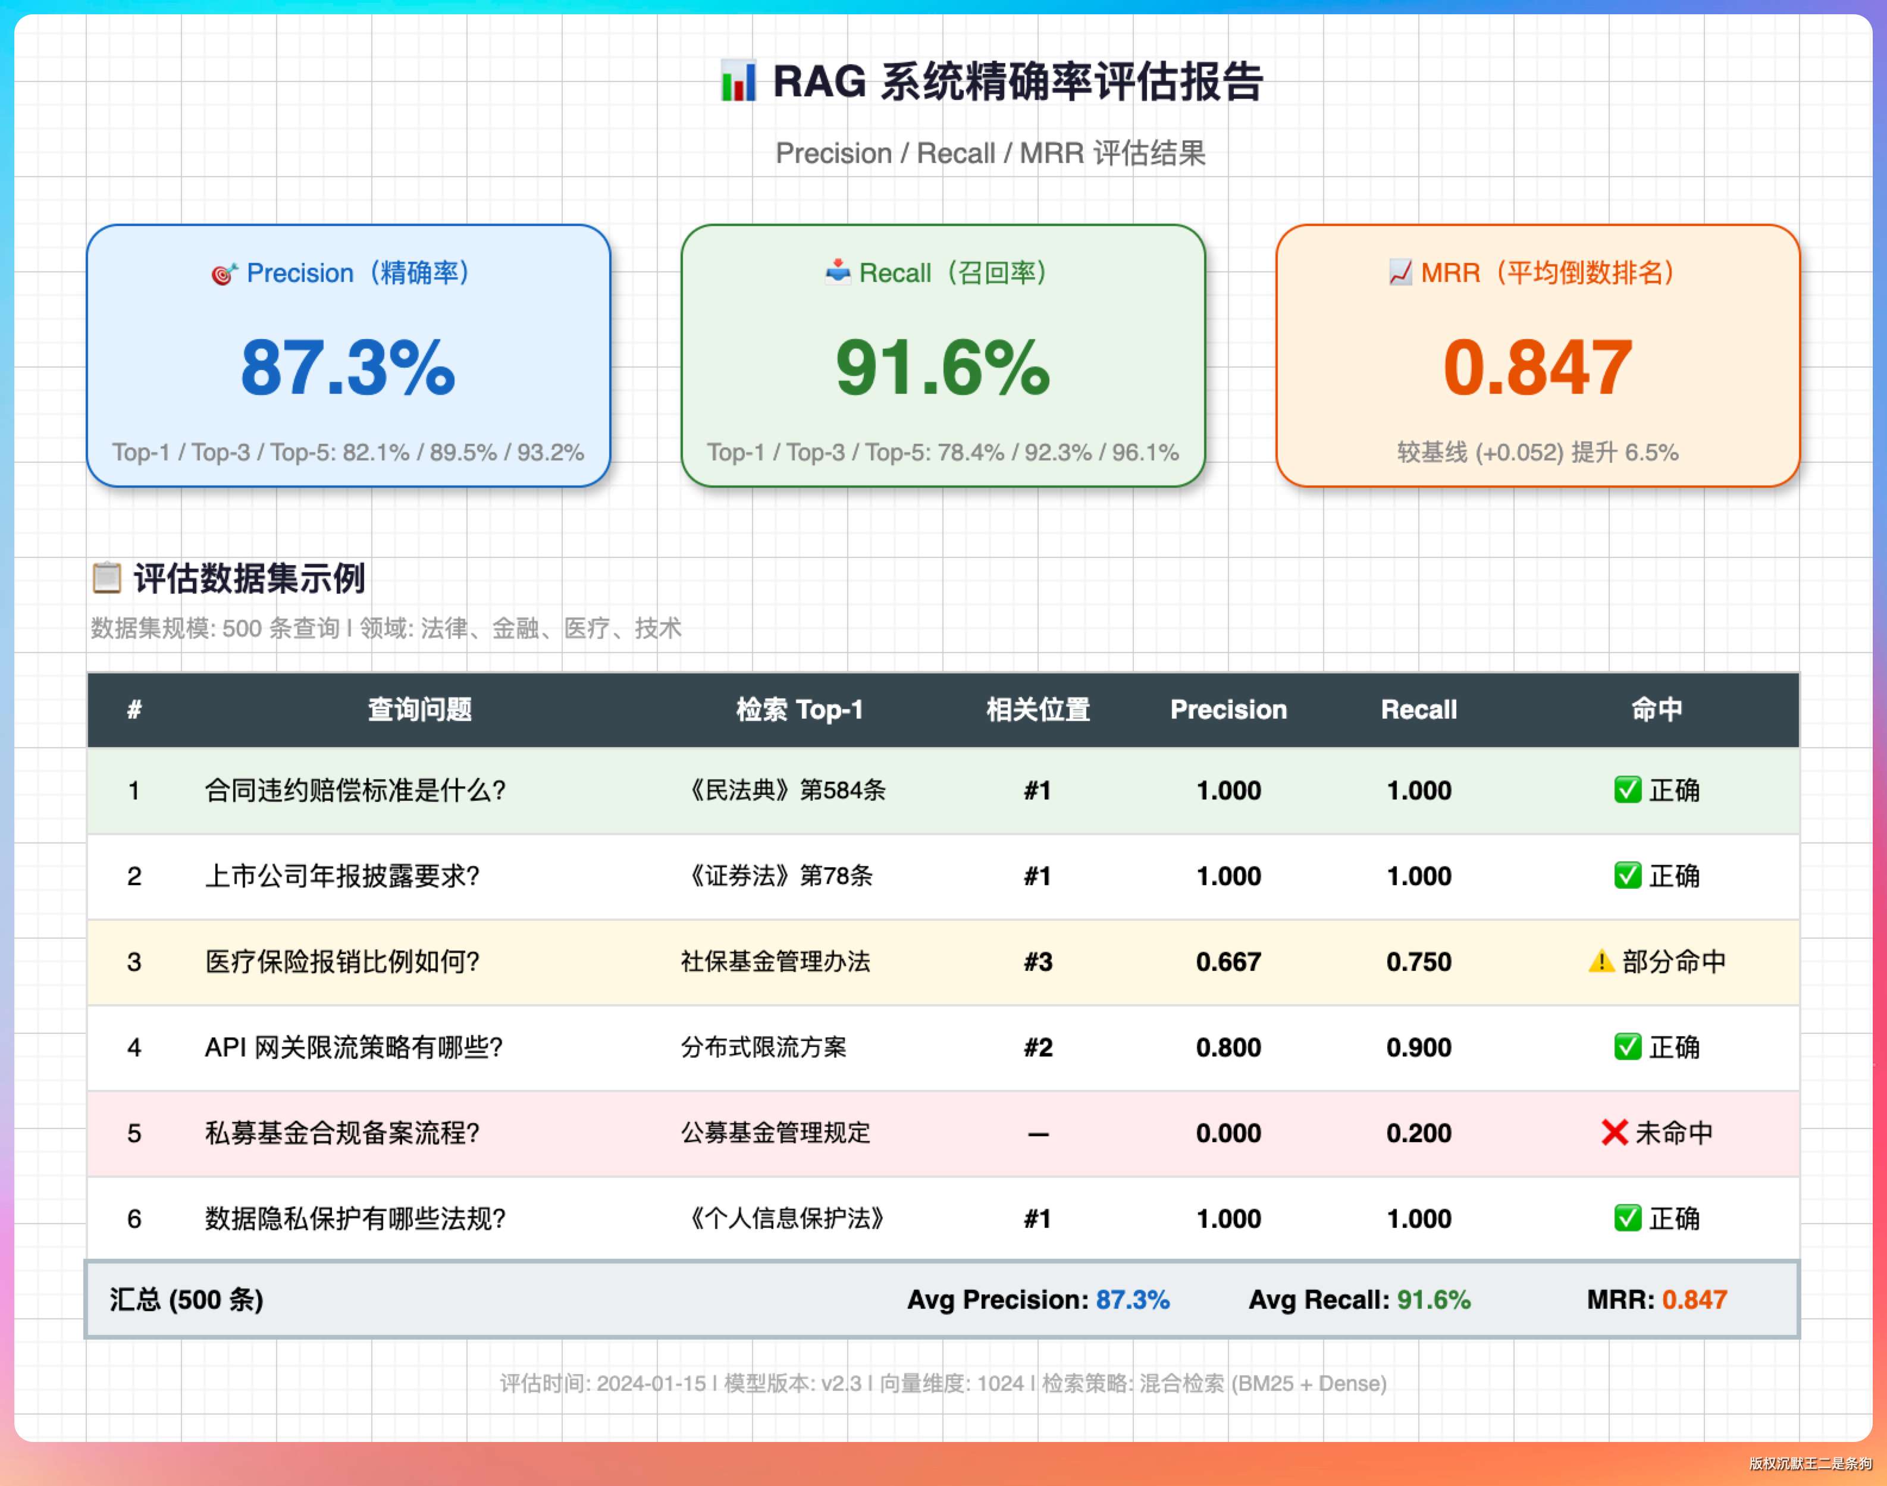Viewport: 1887px width, 1486px height.
Task: Click the clipboard icon beside 评估数据集示例
Action: [x=107, y=578]
